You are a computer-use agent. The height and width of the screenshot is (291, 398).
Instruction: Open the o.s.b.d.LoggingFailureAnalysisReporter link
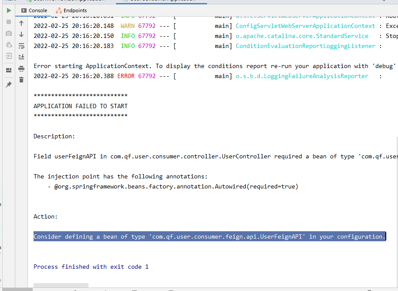click(x=302, y=76)
